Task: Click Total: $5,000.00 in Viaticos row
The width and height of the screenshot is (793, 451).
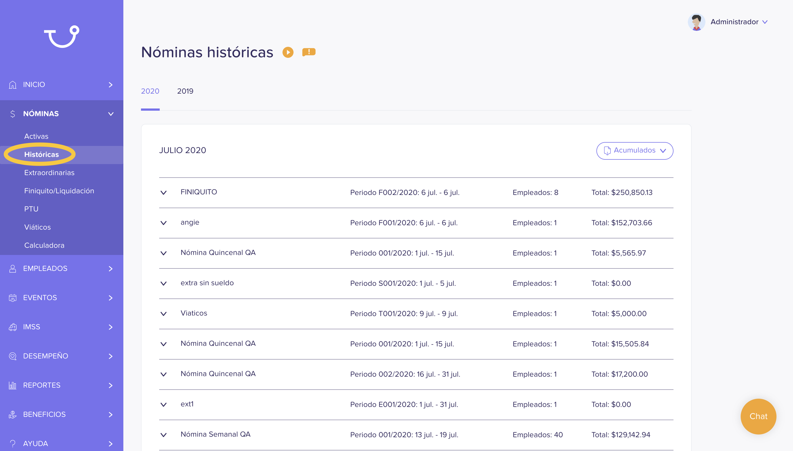Action: tap(619, 314)
